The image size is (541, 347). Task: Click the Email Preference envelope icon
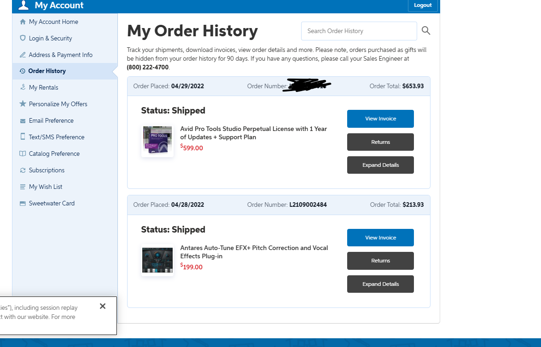[23, 121]
